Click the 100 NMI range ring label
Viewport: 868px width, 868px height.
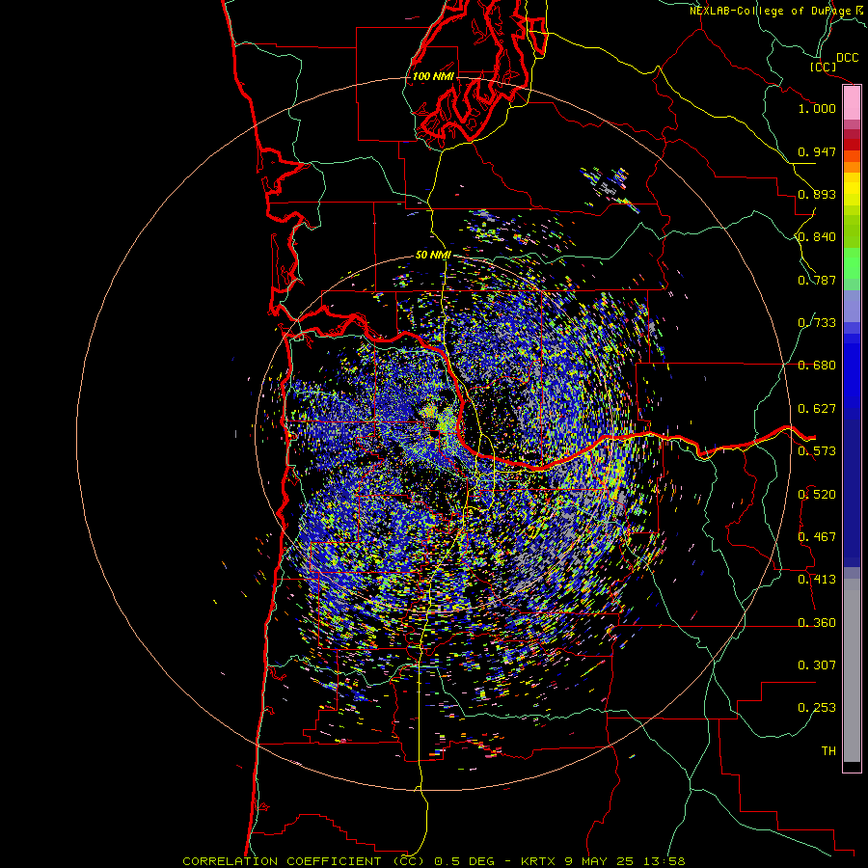433,76
